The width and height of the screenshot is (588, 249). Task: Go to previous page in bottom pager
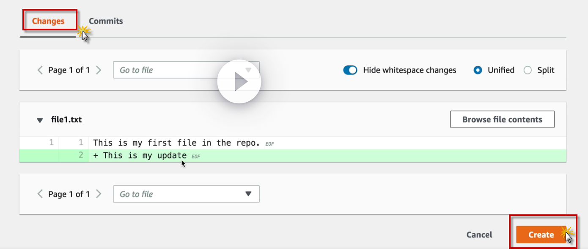tap(40, 194)
